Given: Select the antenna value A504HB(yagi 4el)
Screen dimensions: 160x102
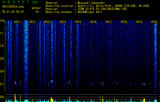Looking at the screenshot, I should (90, 12).
